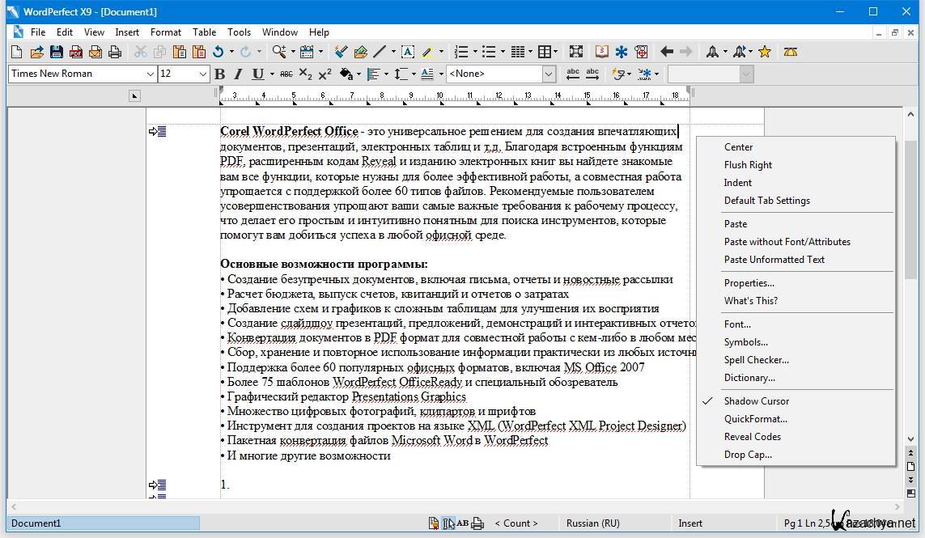The height and width of the screenshot is (538, 925).
Task: Toggle Shadow Cursor in context menu
Action: (756, 400)
